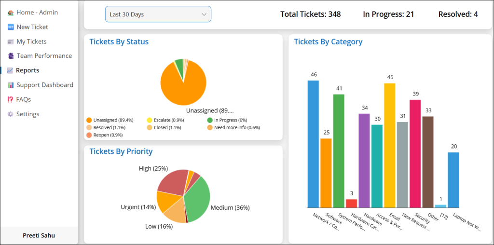Screen dimensions: 494x245
Task: Click the Total Tickets: 348 summary
Action: 310,14
